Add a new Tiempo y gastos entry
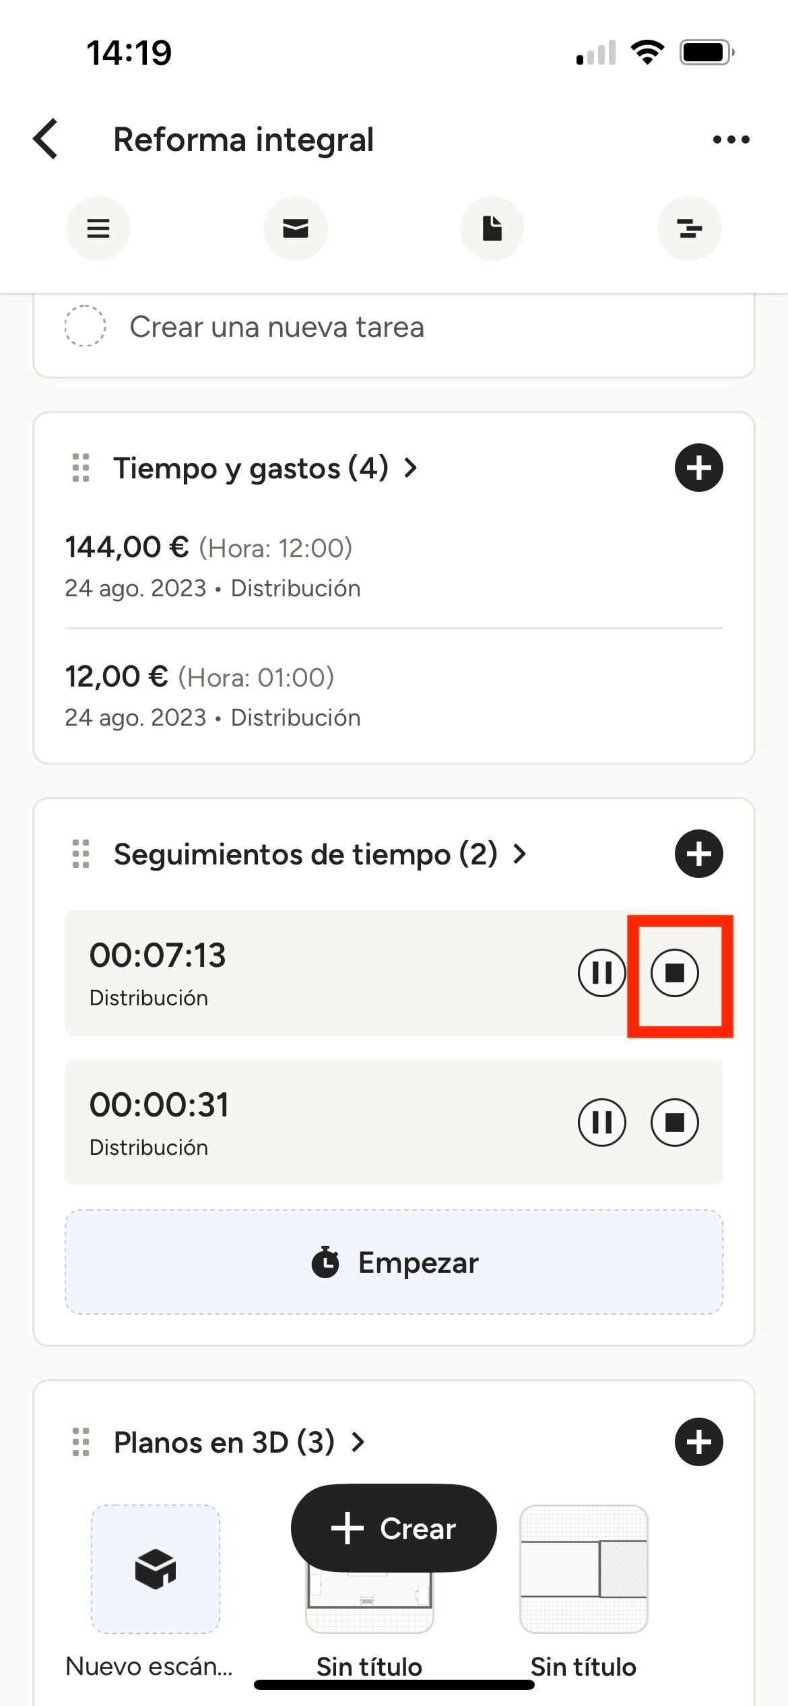Viewport: 788px width, 1706px height. pos(698,468)
